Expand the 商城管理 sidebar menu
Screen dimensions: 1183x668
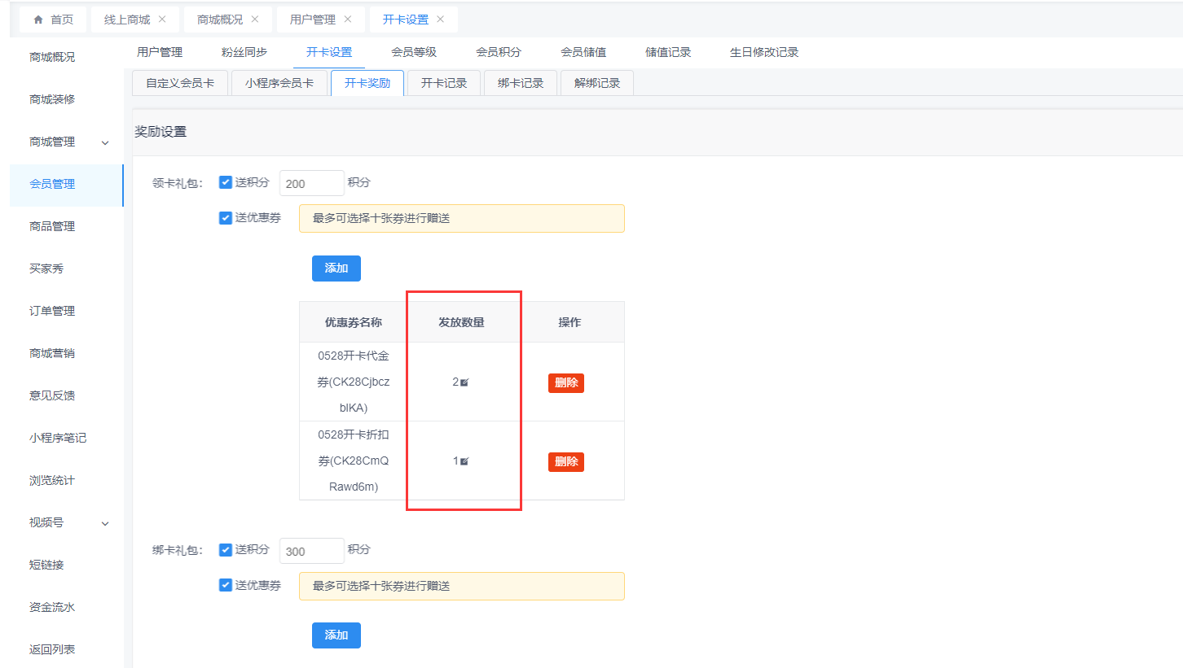point(105,142)
